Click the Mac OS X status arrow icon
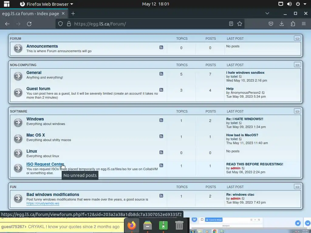This screenshot has width=311, height=233. (18, 138)
